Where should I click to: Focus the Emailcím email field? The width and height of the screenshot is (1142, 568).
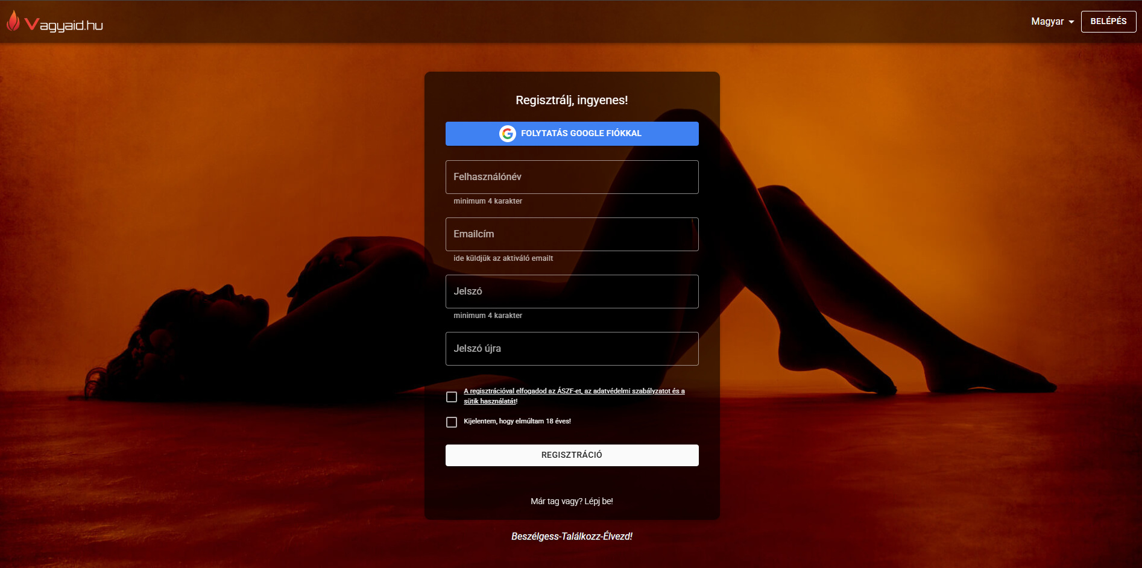(x=572, y=234)
